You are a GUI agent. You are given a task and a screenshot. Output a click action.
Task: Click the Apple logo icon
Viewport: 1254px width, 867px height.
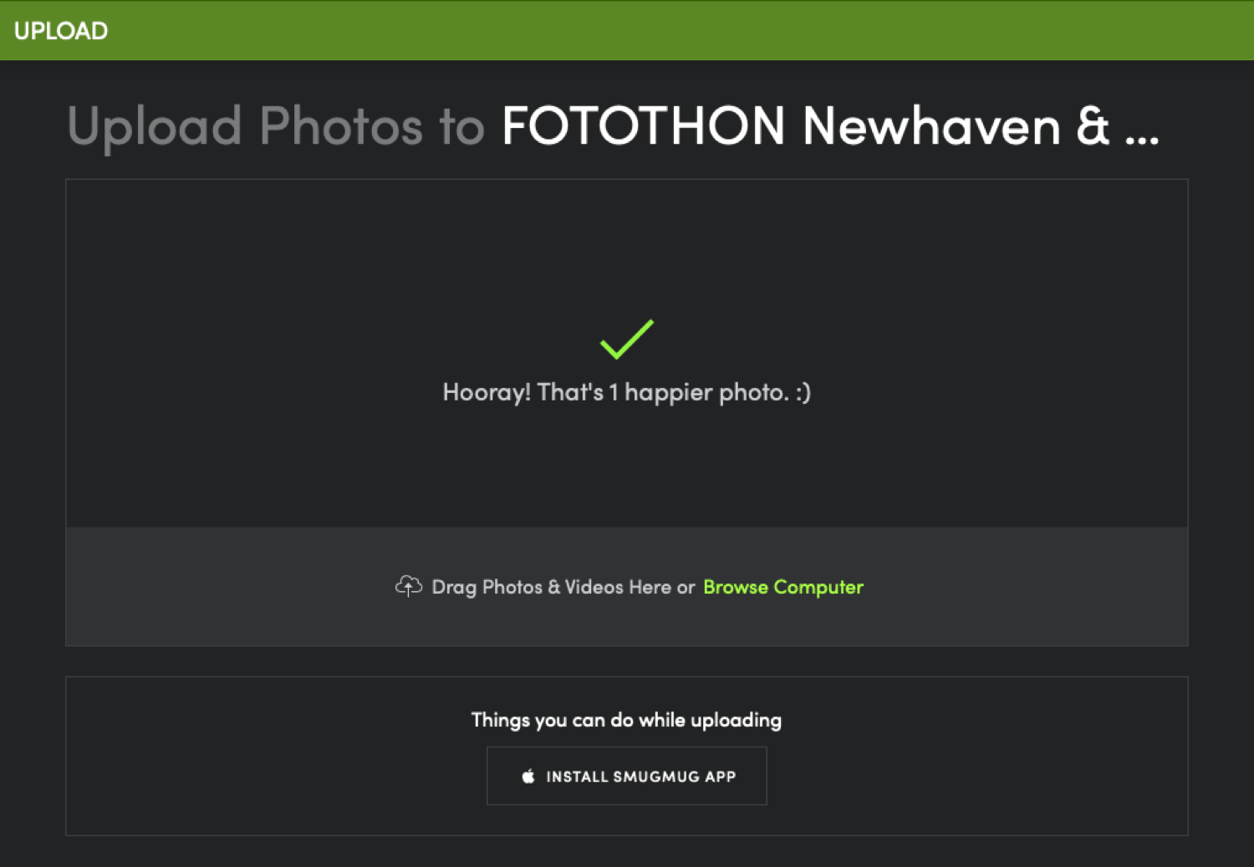point(528,777)
